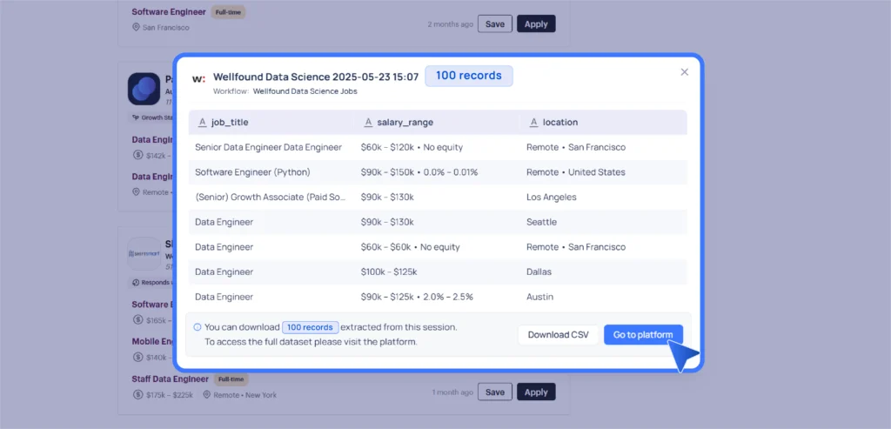Click salary dollar icon beside $175k – $225k
Viewport: 891px width, 429px height.
pyautogui.click(x=137, y=395)
